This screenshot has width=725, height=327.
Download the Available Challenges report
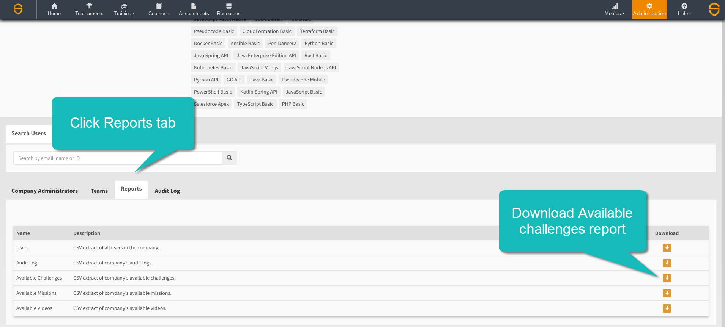667,278
